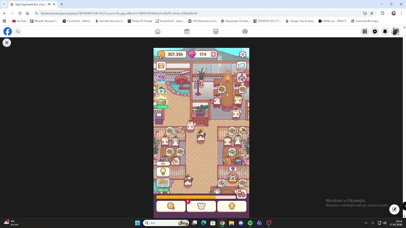Open the Chrome extensions menu
This screenshot has width=406, height=228.
[383, 13]
